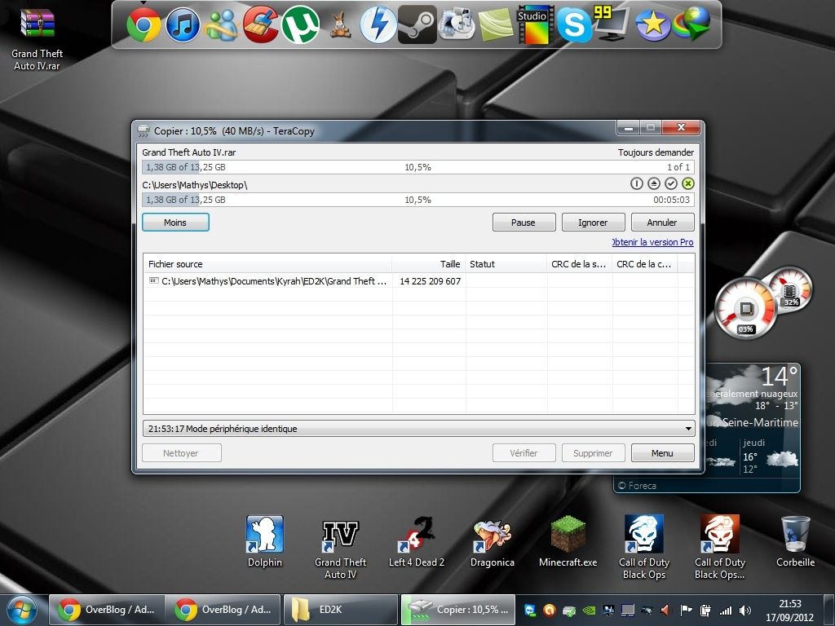Image resolution: width=835 pixels, height=626 pixels.
Task: Sort by Fichier source column header
Action: pyautogui.click(x=267, y=264)
